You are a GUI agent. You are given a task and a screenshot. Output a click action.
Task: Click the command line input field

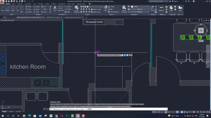tap(108, 109)
